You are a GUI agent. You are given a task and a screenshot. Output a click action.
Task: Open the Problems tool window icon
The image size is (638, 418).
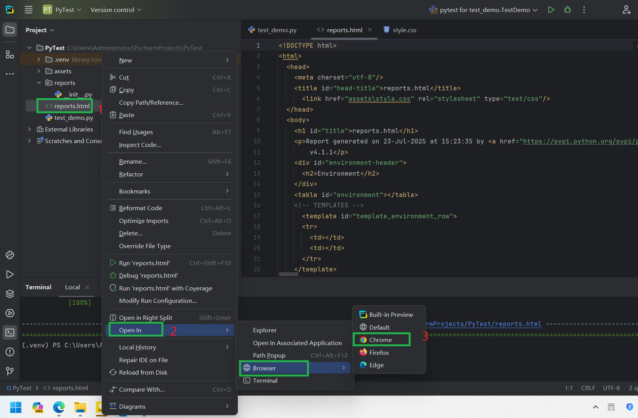(10, 352)
